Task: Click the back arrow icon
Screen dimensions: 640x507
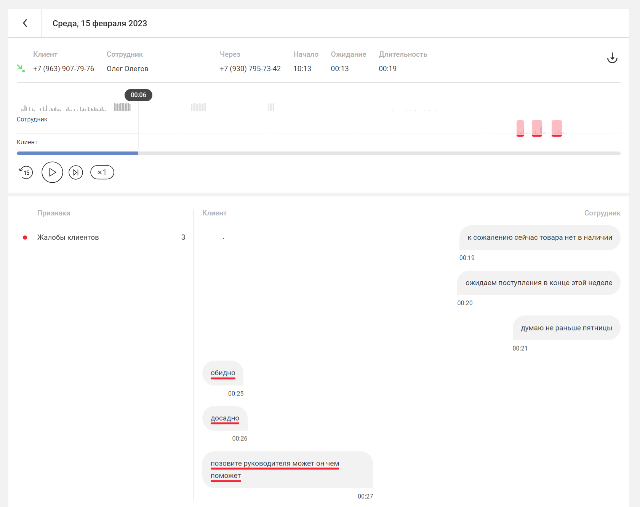Action: click(25, 23)
